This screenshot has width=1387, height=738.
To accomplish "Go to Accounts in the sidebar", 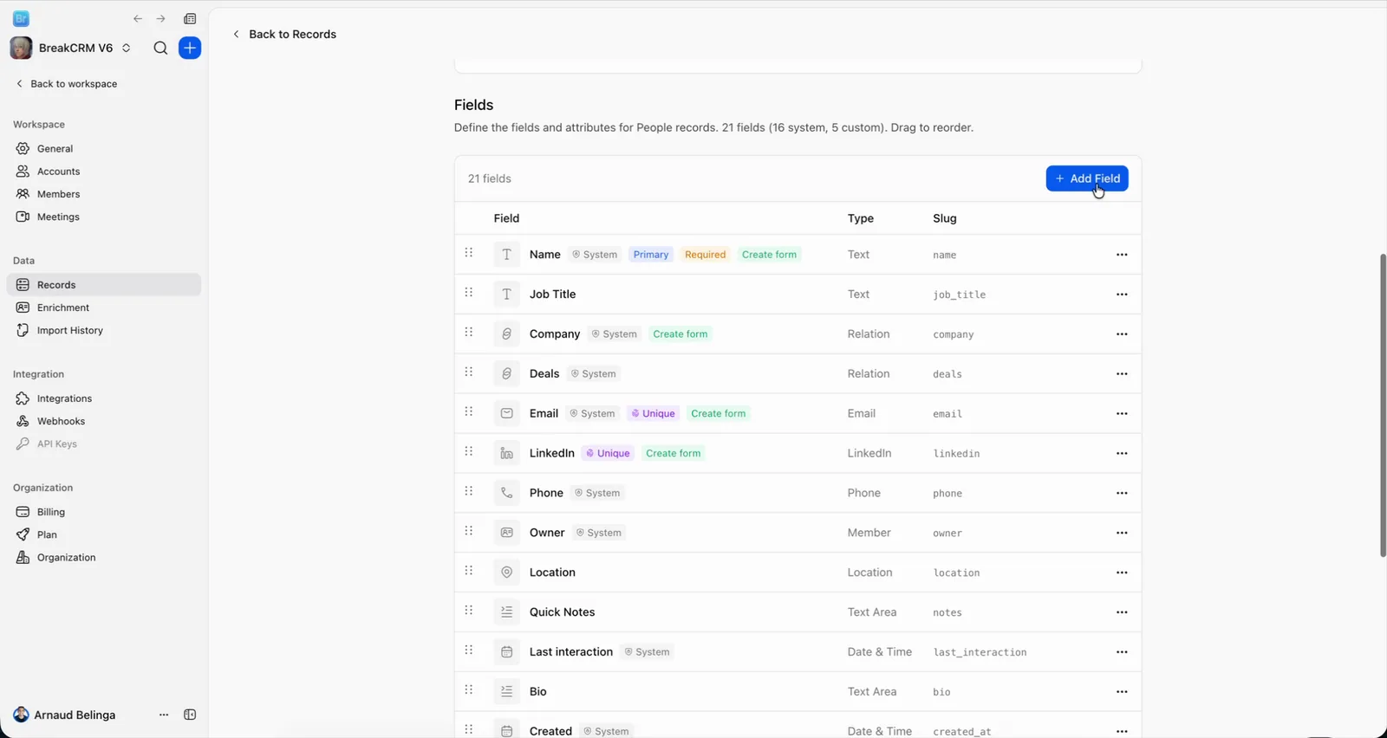I will [103, 172].
